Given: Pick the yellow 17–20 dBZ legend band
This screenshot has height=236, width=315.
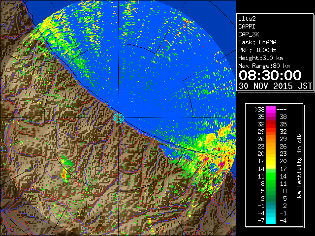Looking at the screenshot, I should coord(271,161).
